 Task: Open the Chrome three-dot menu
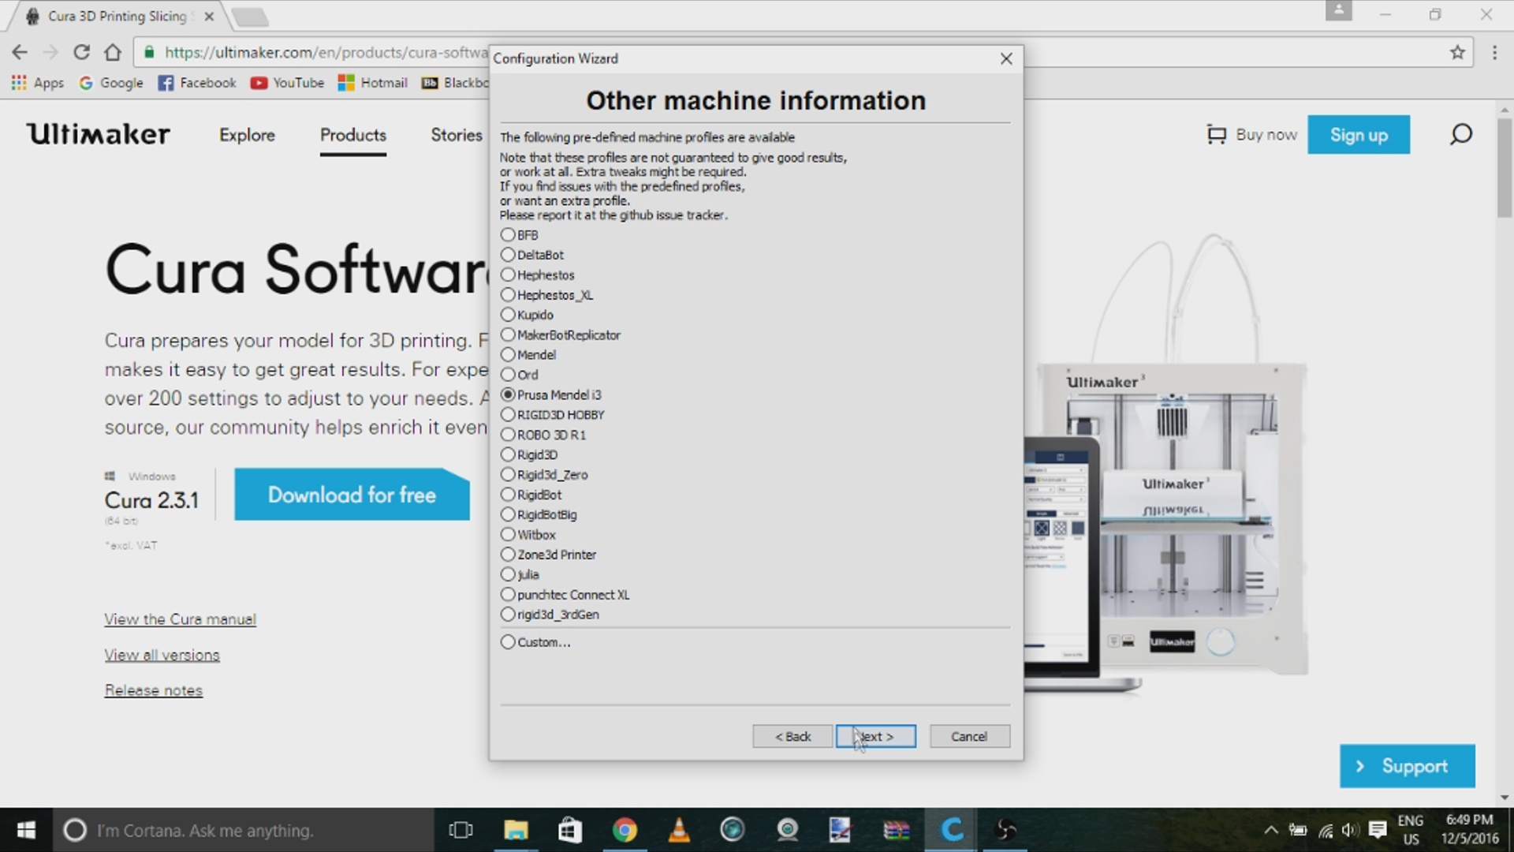pyautogui.click(x=1494, y=52)
